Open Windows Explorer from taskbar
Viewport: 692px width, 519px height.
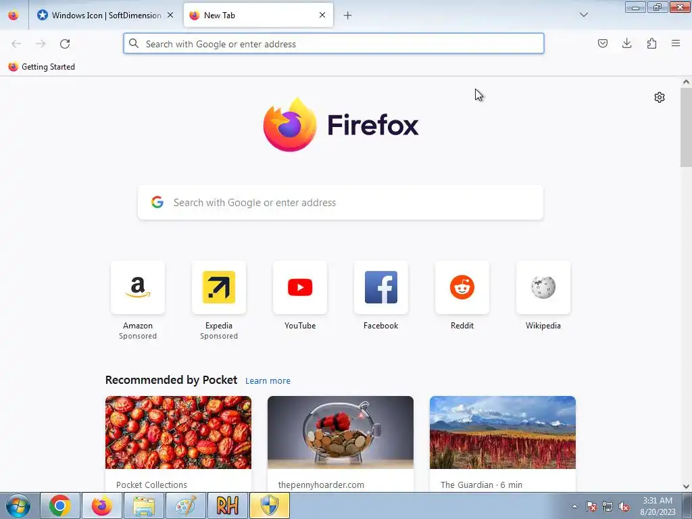pyautogui.click(x=144, y=505)
